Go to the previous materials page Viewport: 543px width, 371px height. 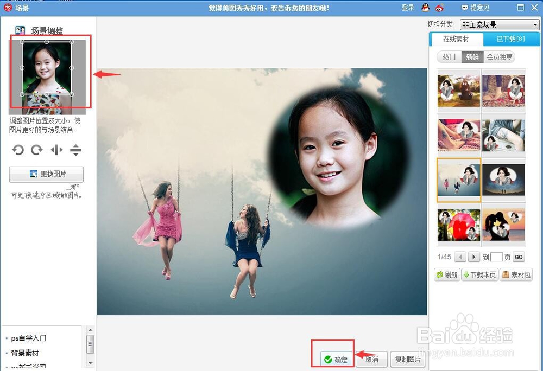pyautogui.click(x=460, y=257)
